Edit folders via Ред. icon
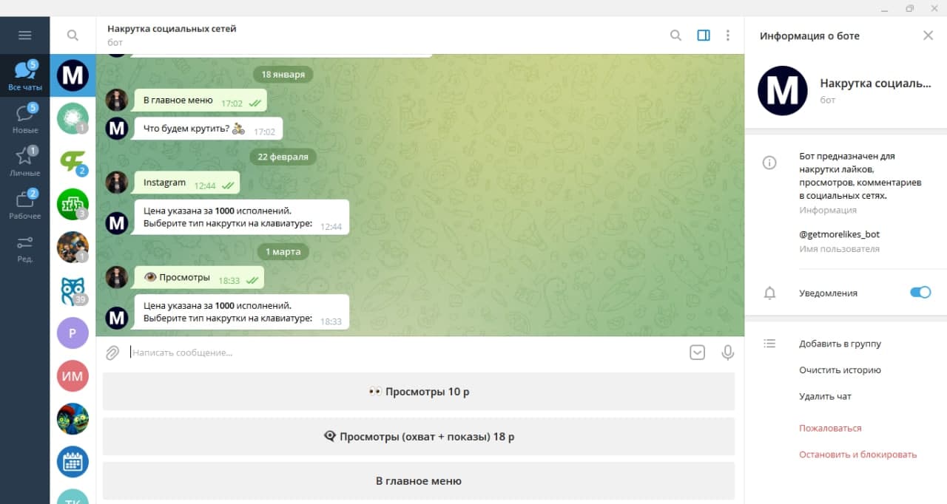 [25, 249]
